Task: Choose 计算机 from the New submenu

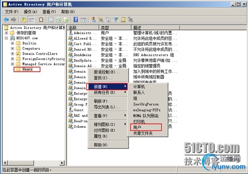Action: click(148, 87)
